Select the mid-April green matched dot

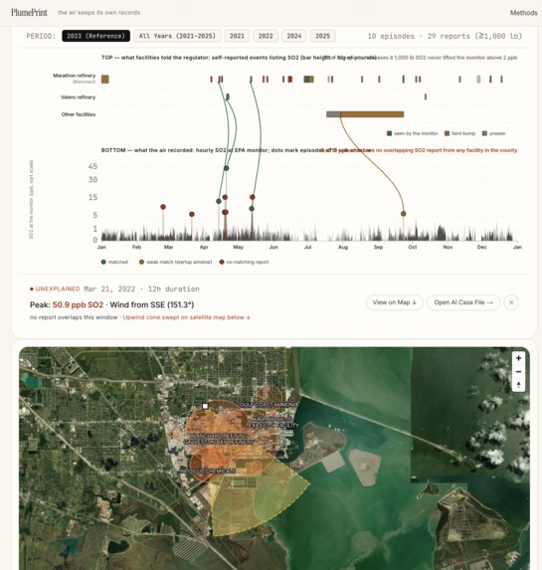click(x=219, y=201)
